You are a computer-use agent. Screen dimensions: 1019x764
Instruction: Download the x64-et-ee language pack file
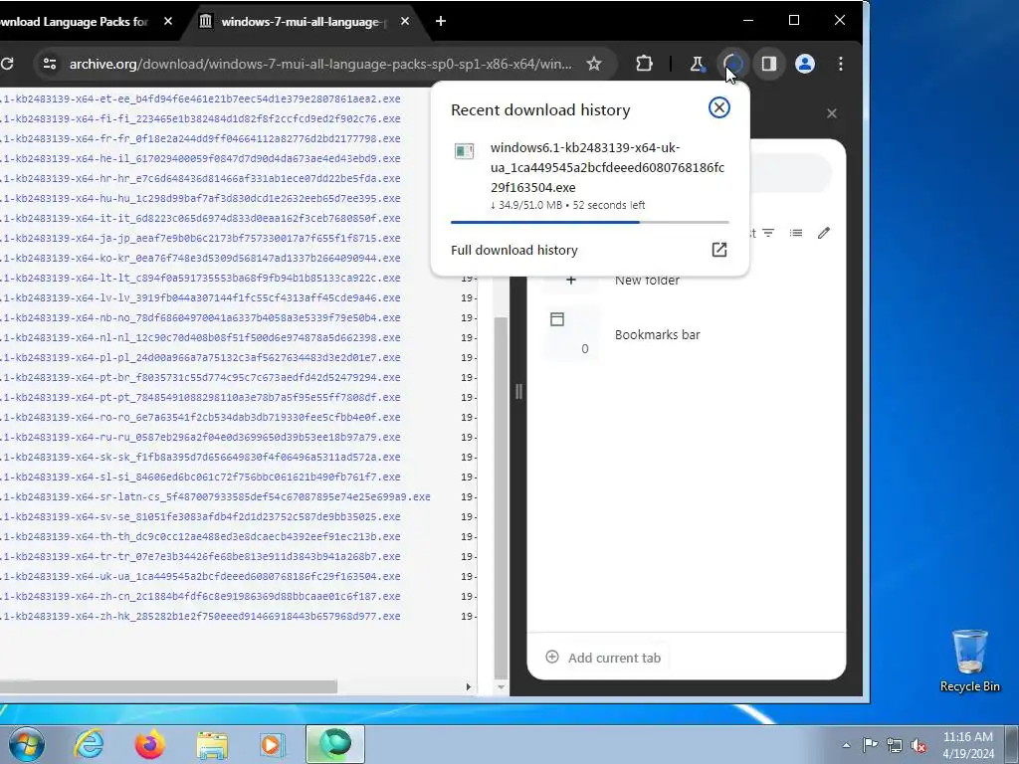[200, 99]
